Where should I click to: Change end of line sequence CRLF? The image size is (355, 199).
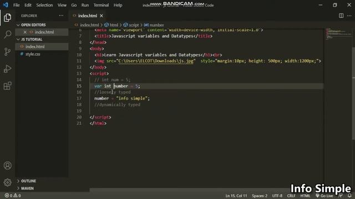(291, 196)
